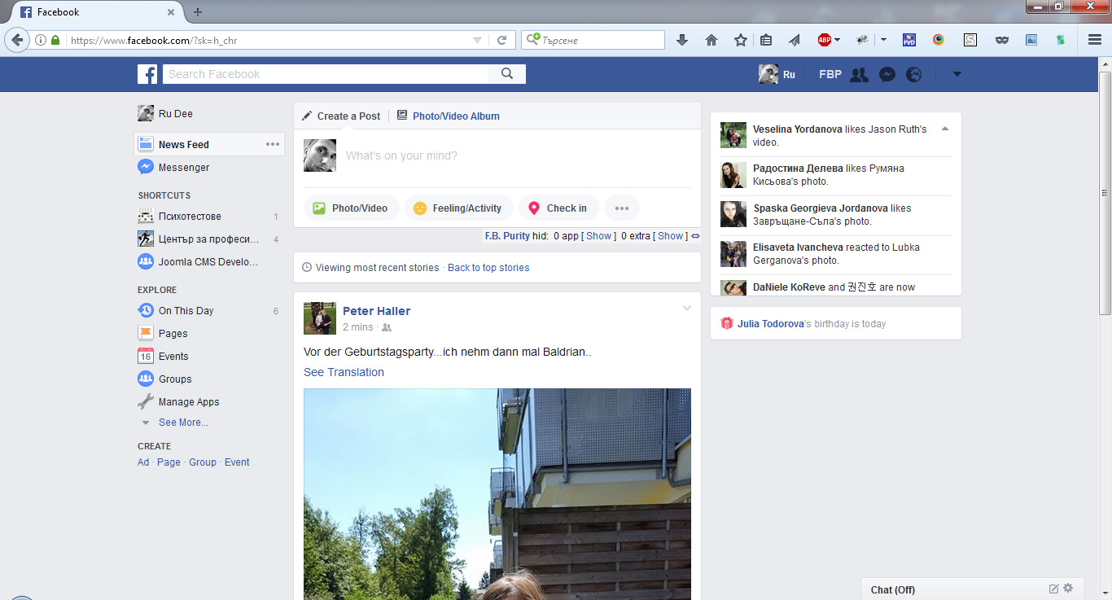Screen dimensions: 1112x600
Task: Create an Ad from the Create section
Action: (143, 462)
